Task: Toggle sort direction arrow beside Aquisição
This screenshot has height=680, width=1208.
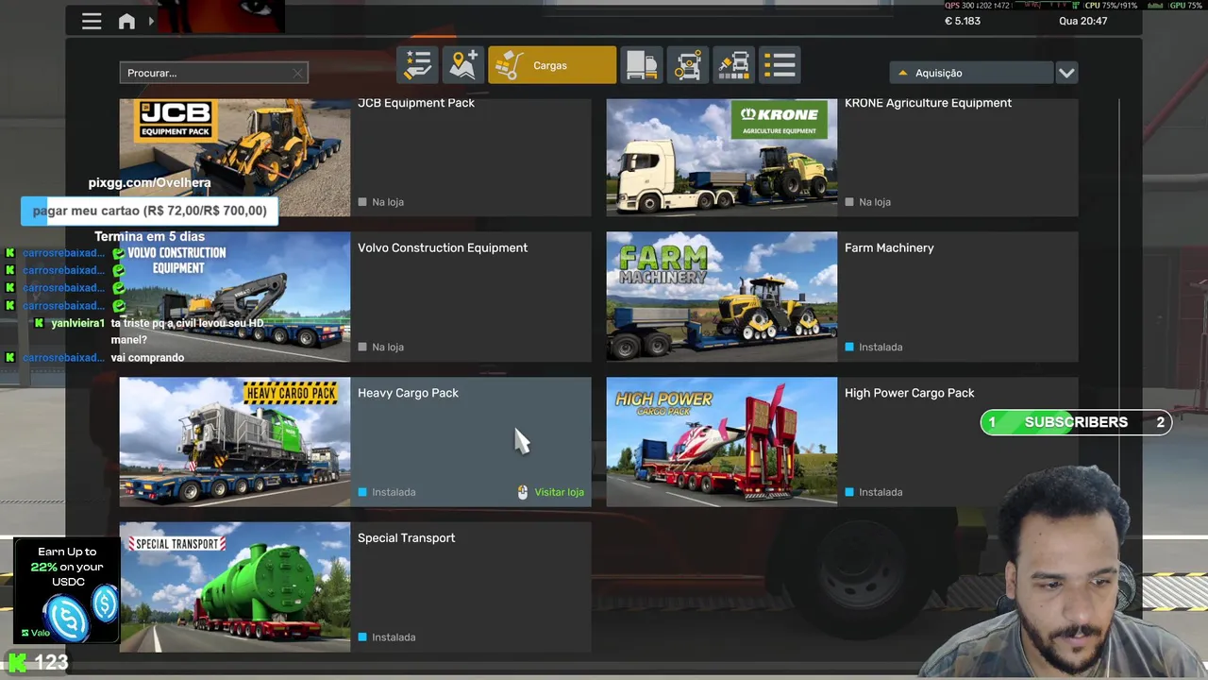Action: (x=902, y=73)
